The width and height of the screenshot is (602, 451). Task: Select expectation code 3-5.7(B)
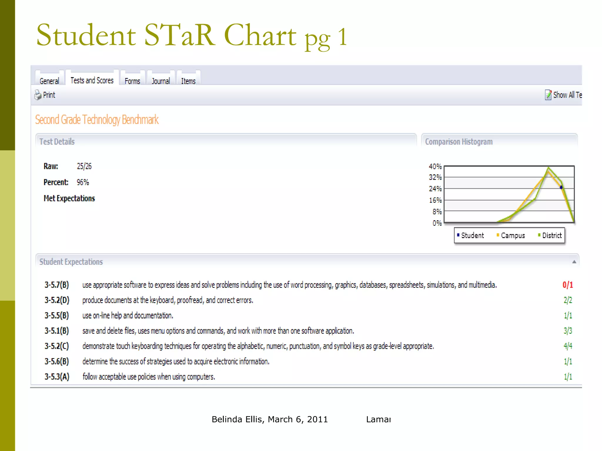click(57, 285)
